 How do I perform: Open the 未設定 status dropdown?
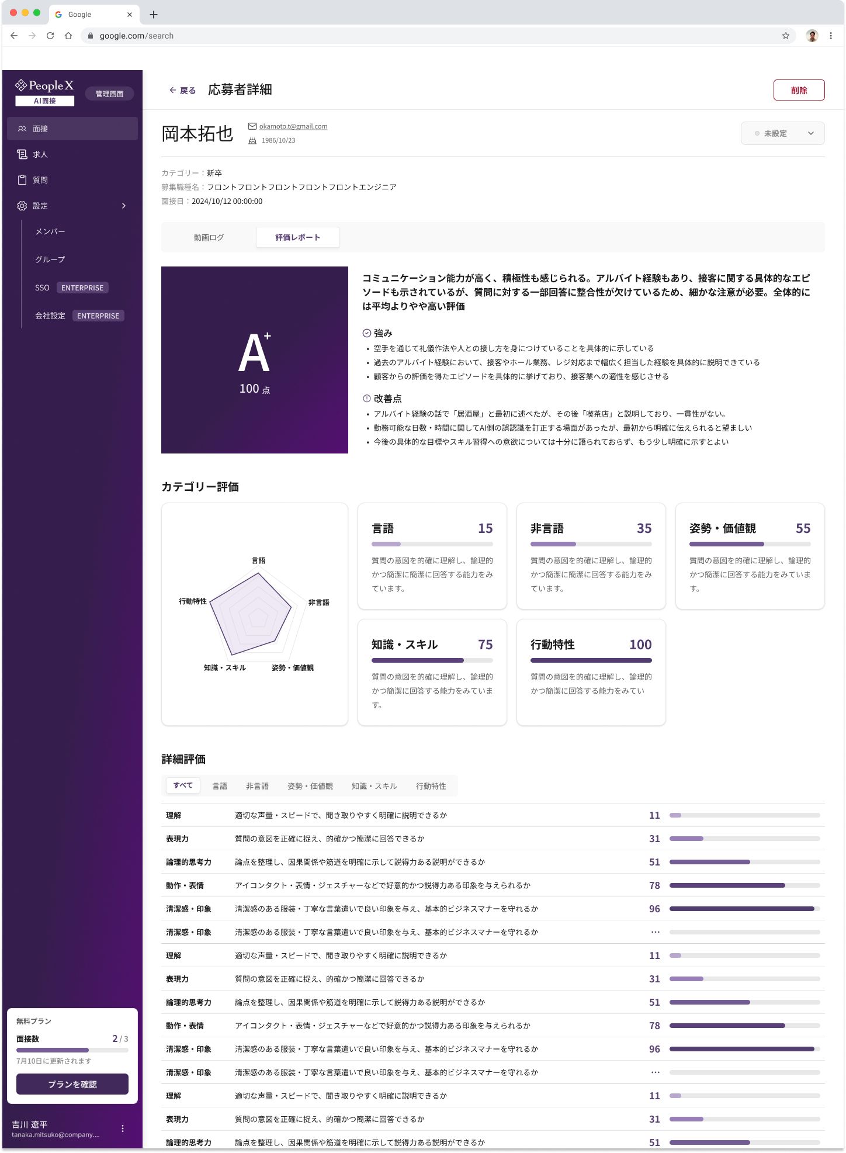pyautogui.click(x=782, y=133)
